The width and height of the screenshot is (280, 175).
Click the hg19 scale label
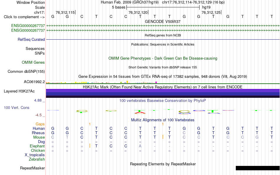click(206, 7)
